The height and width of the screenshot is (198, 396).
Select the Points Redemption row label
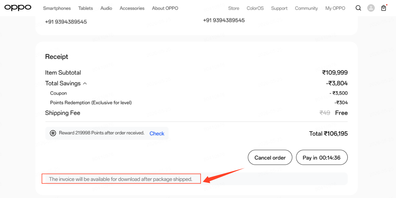pyautogui.click(x=91, y=103)
